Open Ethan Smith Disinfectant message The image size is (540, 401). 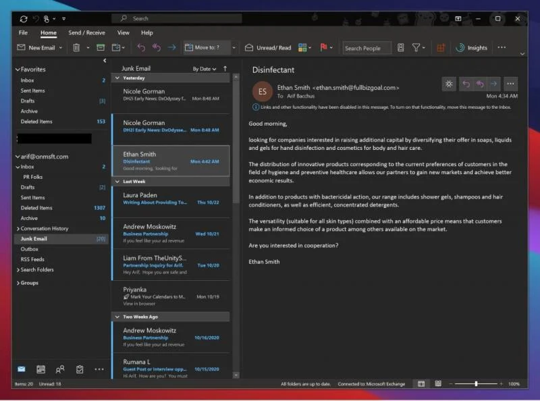point(171,161)
